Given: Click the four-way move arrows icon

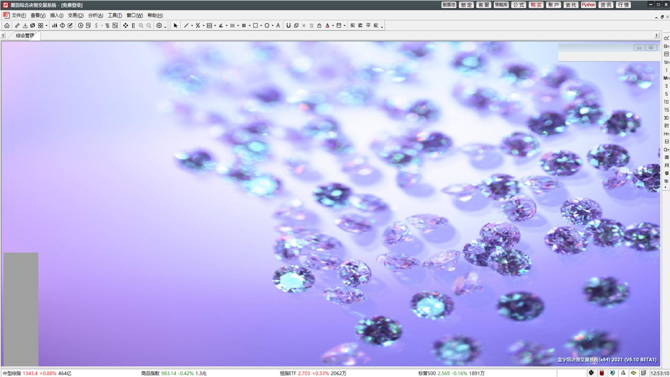Looking at the screenshot, I should pos(125,25).
